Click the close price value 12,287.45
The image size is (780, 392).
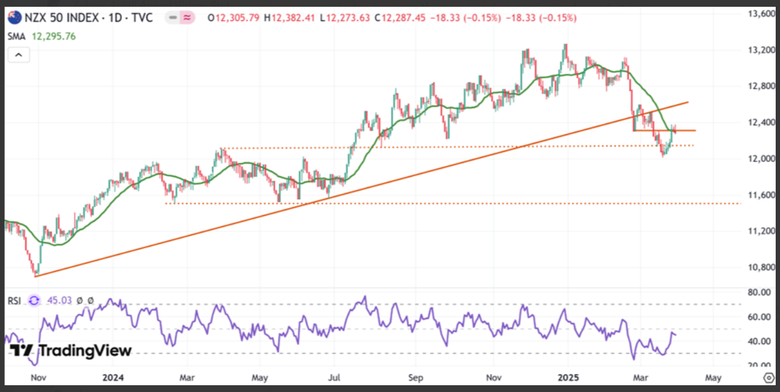click(403, 18)
